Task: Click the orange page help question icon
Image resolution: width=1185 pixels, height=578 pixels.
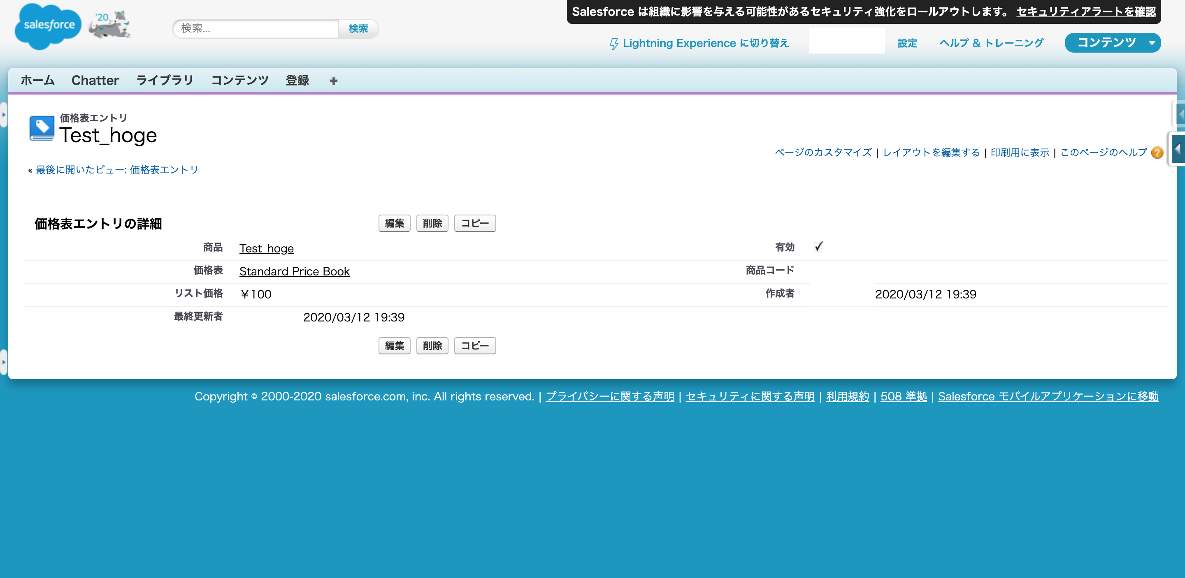Action: pos(1157,153)
